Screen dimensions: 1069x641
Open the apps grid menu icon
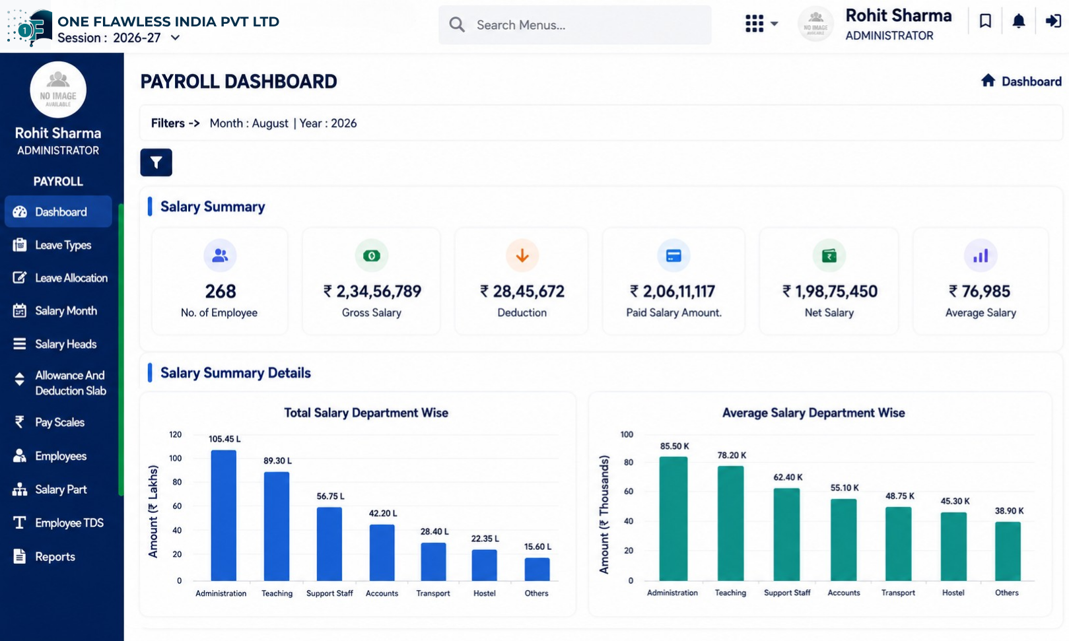coord(754,24)
